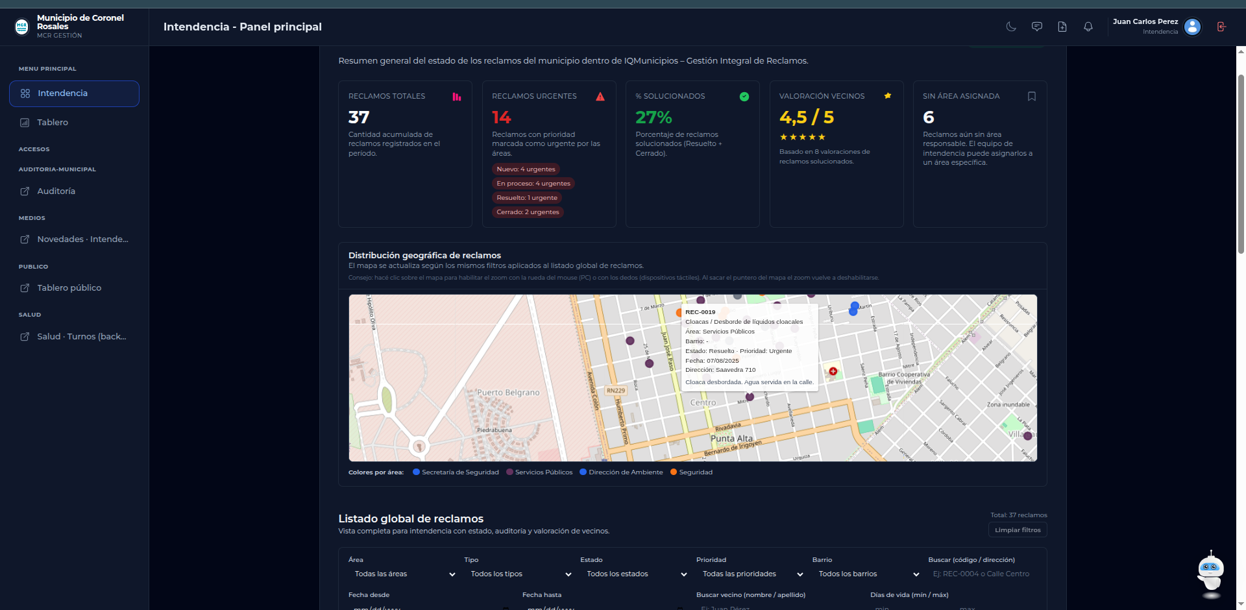This screenshot has height=610, width=1246.
Task: Click the new document icon in the header
Action: 1062,27
